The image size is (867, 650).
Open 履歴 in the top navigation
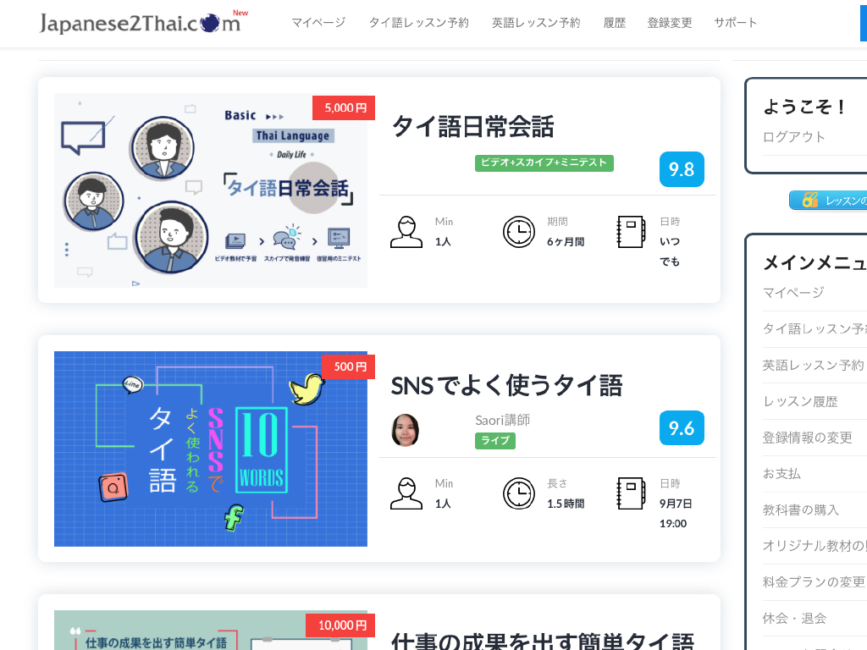click(615, 23)
